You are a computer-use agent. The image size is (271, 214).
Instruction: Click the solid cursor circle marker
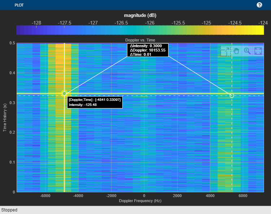(x=64, y=94)
